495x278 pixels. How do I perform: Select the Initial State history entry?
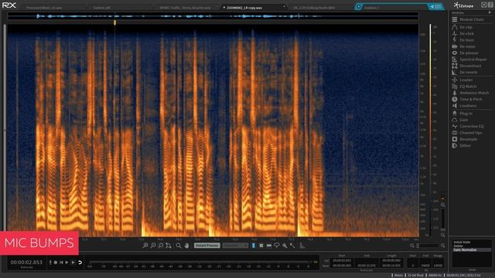[x=463, y=242]
